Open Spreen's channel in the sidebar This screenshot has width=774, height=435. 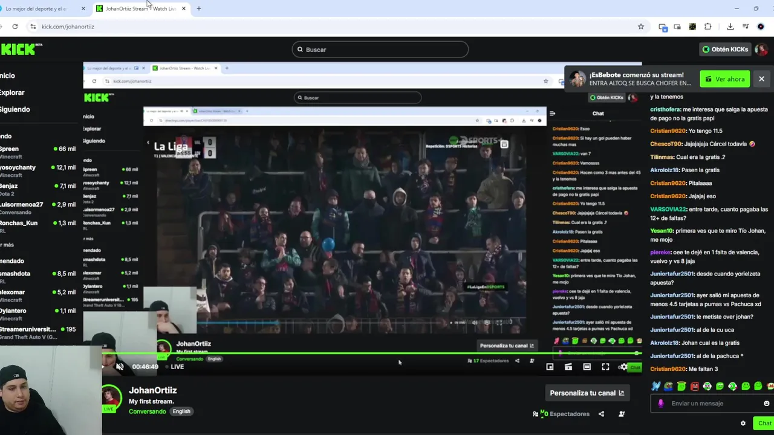pos(37,152)
